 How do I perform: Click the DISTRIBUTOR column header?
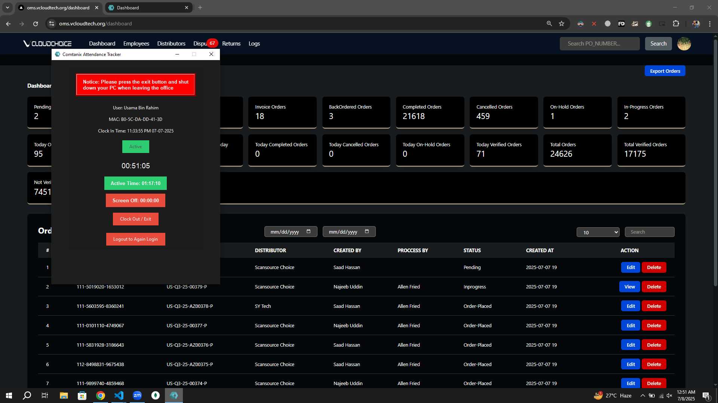270,250
